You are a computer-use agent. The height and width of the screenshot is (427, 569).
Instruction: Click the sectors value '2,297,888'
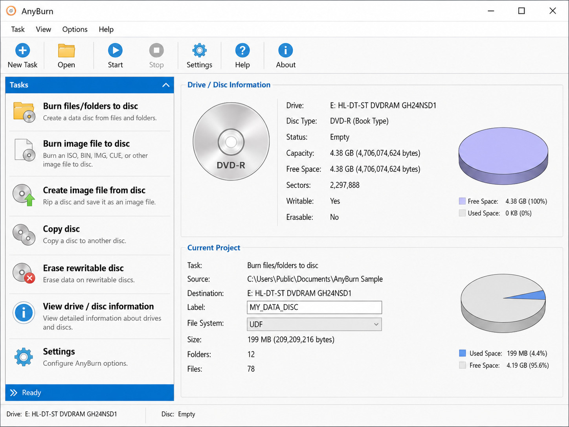(x=345, y=185)
